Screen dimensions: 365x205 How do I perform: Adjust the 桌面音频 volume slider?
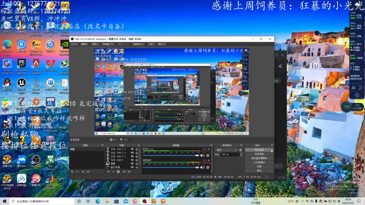coord(171,167)
